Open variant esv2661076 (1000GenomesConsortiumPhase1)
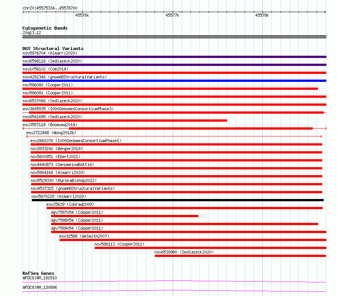Screen dimensions: 337x296 76,141
